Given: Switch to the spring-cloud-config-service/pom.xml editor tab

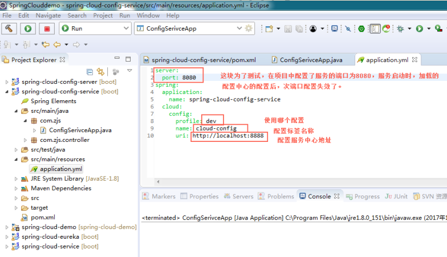Looking at the screenshot, I should click(x=200, y=60).
